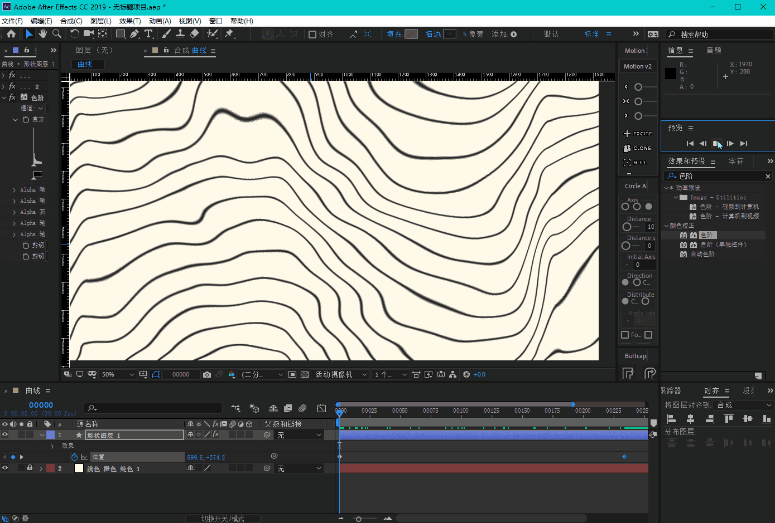This screenshot has height=523, width=775.
Task: Open the 活动摄像机 camera view dropdown
Action: (x=341, y=375)
